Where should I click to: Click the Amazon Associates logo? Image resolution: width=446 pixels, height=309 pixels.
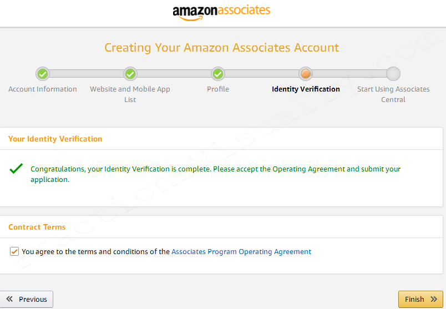point(221,13)
